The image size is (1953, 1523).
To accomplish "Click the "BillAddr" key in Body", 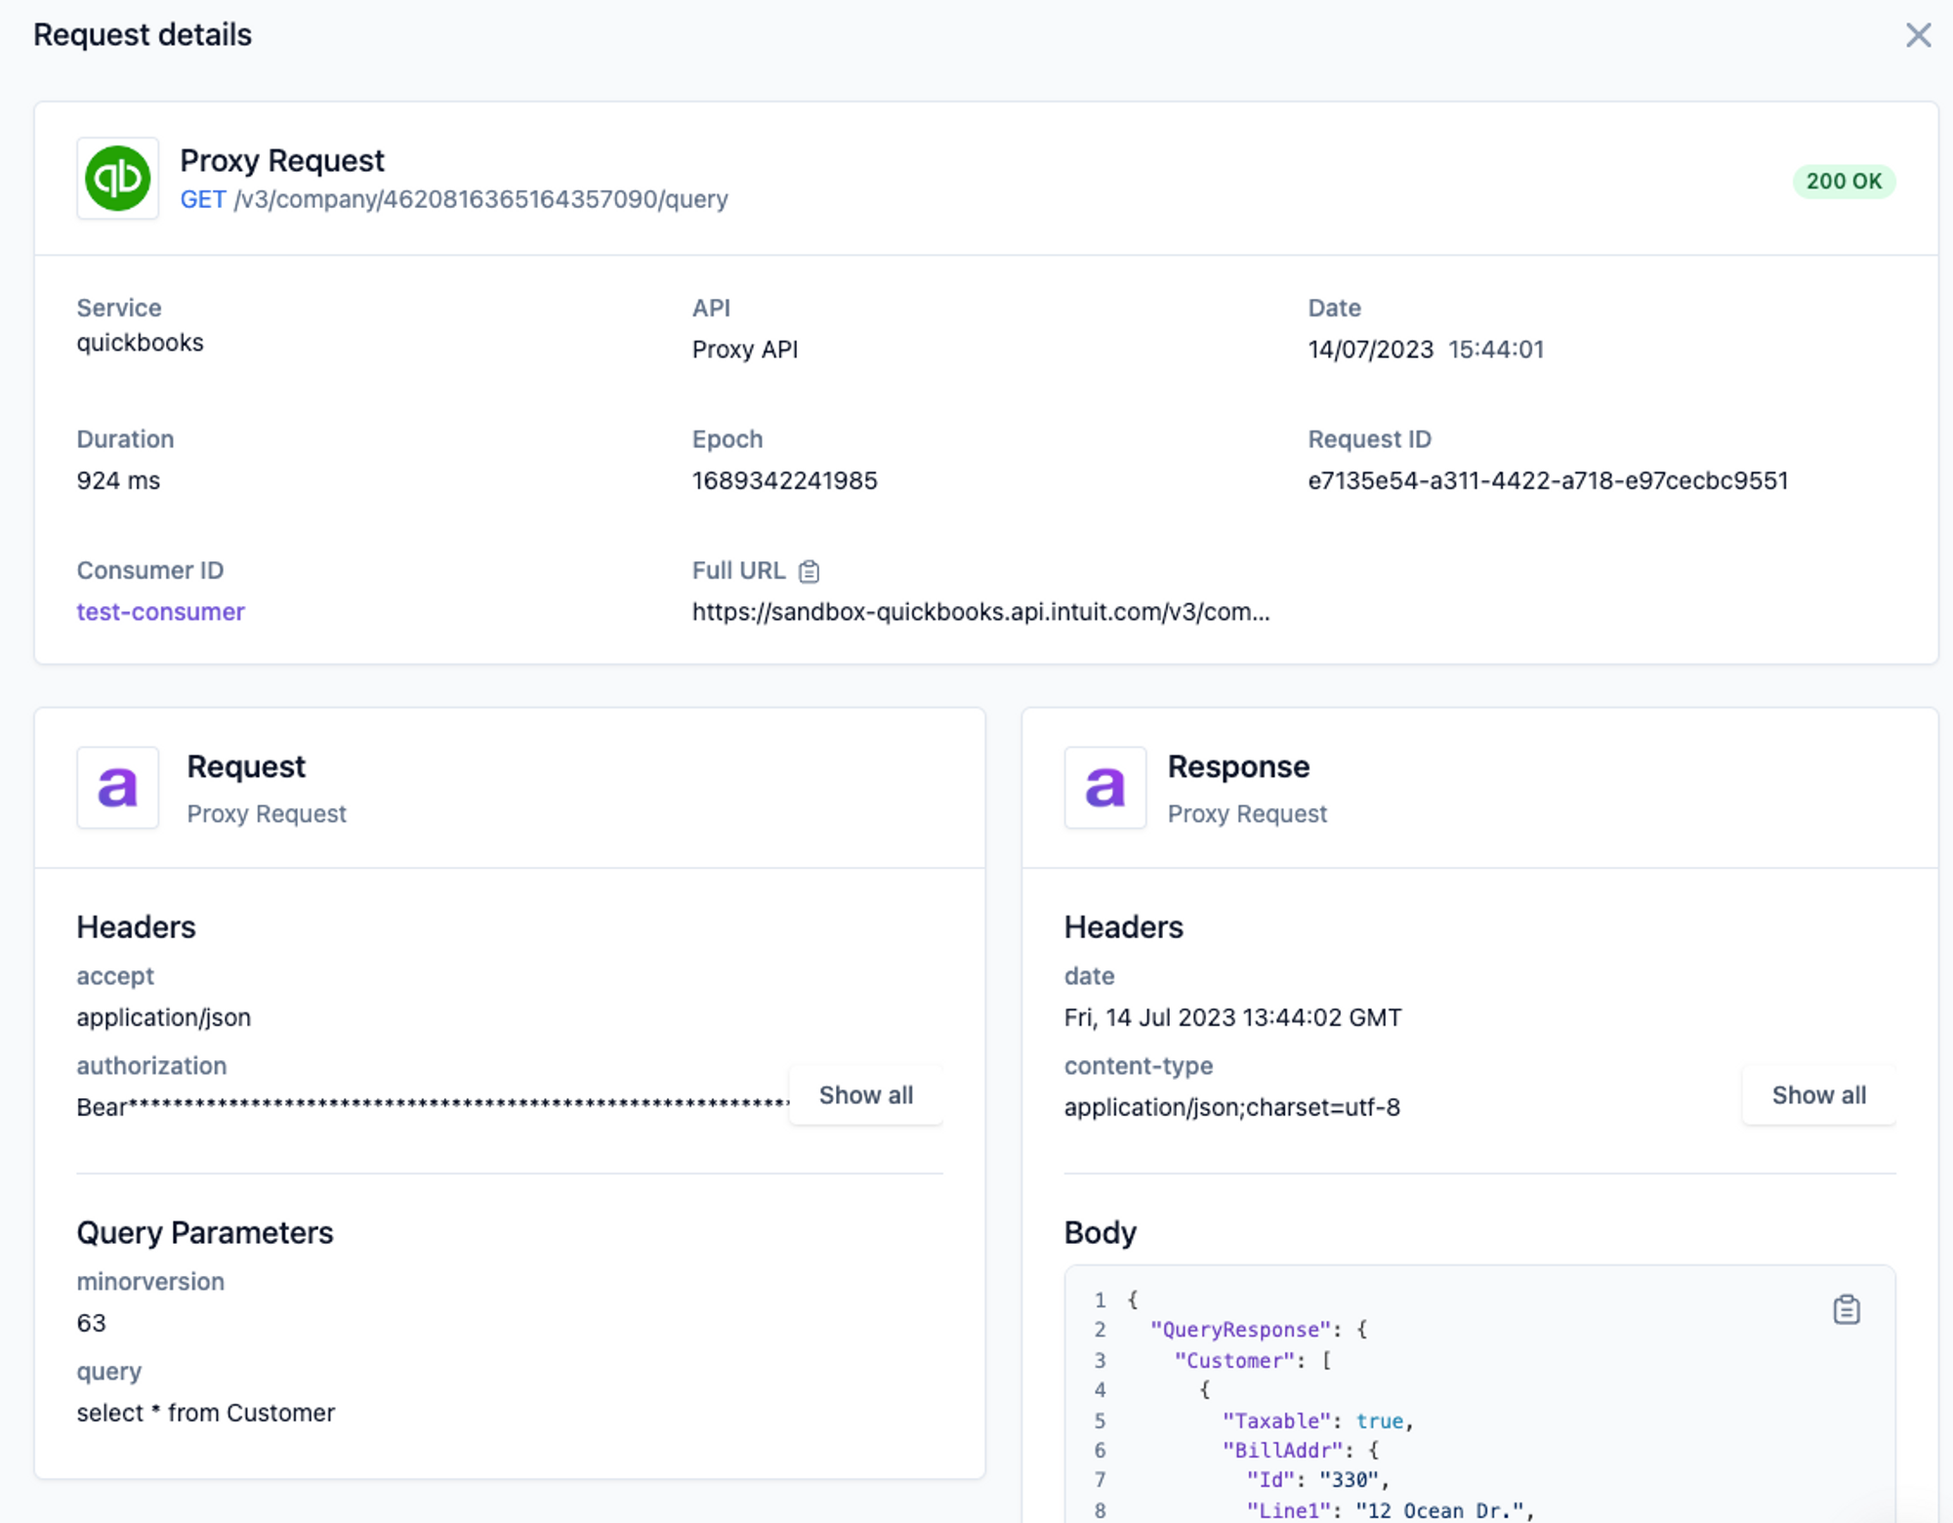I will (x=1282, y=1450).
